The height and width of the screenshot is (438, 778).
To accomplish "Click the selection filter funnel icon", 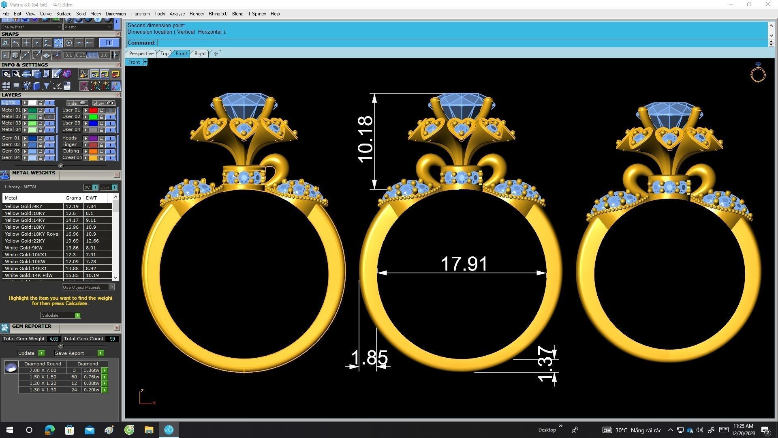I will pyautogui.click(x=47, y=86).
